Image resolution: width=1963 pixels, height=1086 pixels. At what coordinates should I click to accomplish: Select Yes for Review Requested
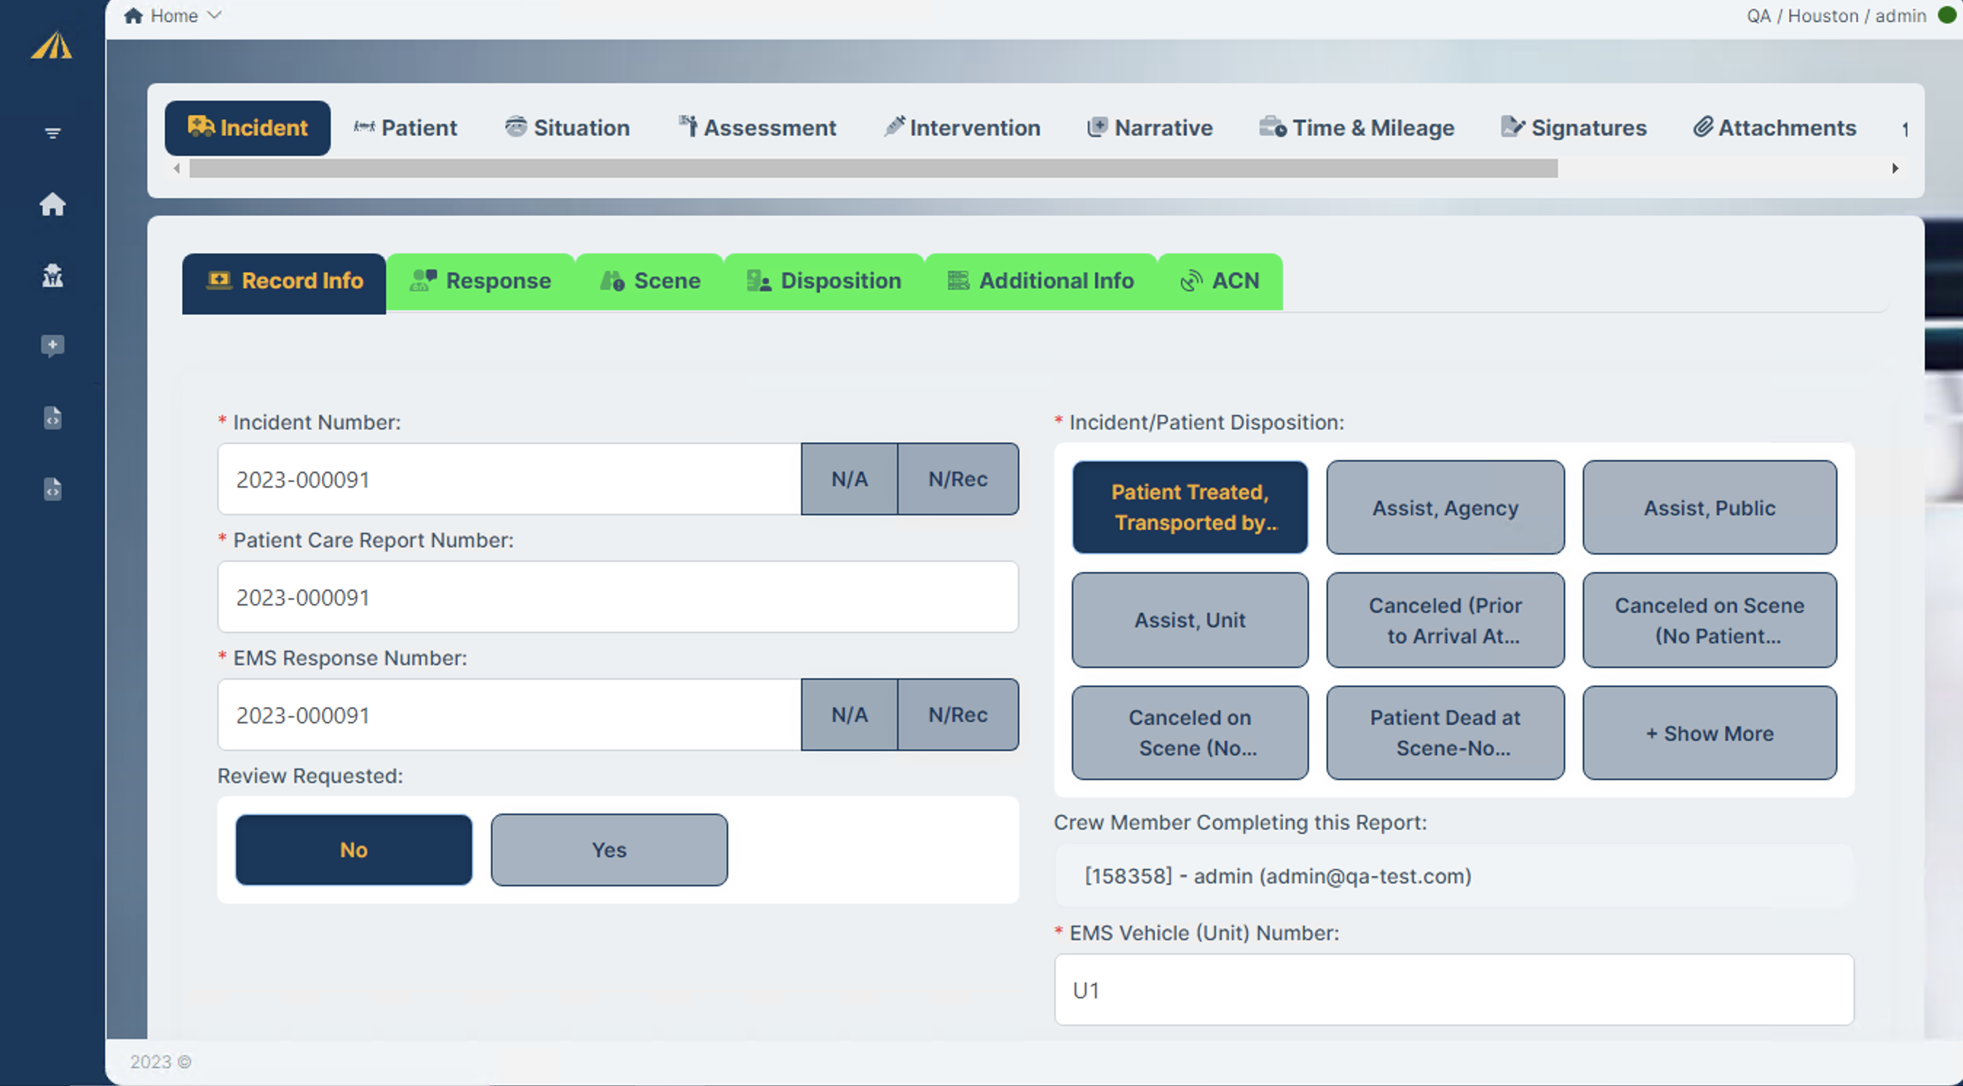pyautogui.click(x=608, y=849)
